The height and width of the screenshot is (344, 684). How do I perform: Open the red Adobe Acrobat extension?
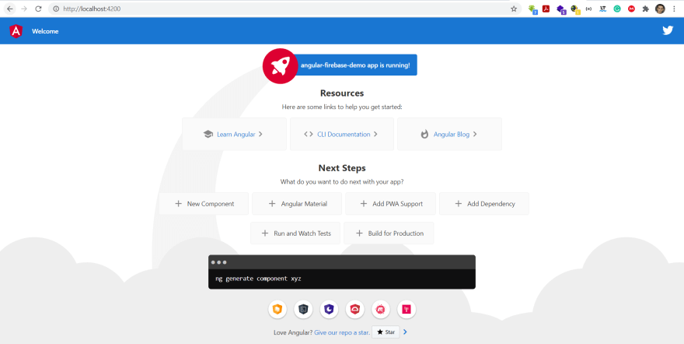(x=546, y=9)
